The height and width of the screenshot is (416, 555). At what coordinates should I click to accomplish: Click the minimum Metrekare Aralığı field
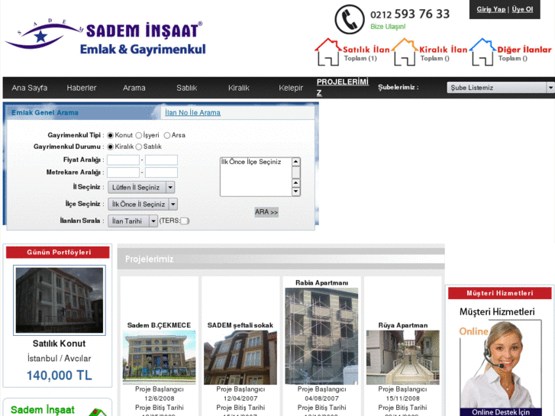pyautogui.click(x=123, y=173)
